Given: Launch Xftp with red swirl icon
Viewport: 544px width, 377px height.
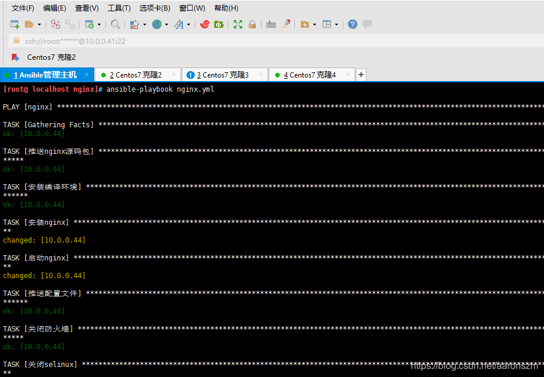Looking at the screenshot, I should pos(205,24).
